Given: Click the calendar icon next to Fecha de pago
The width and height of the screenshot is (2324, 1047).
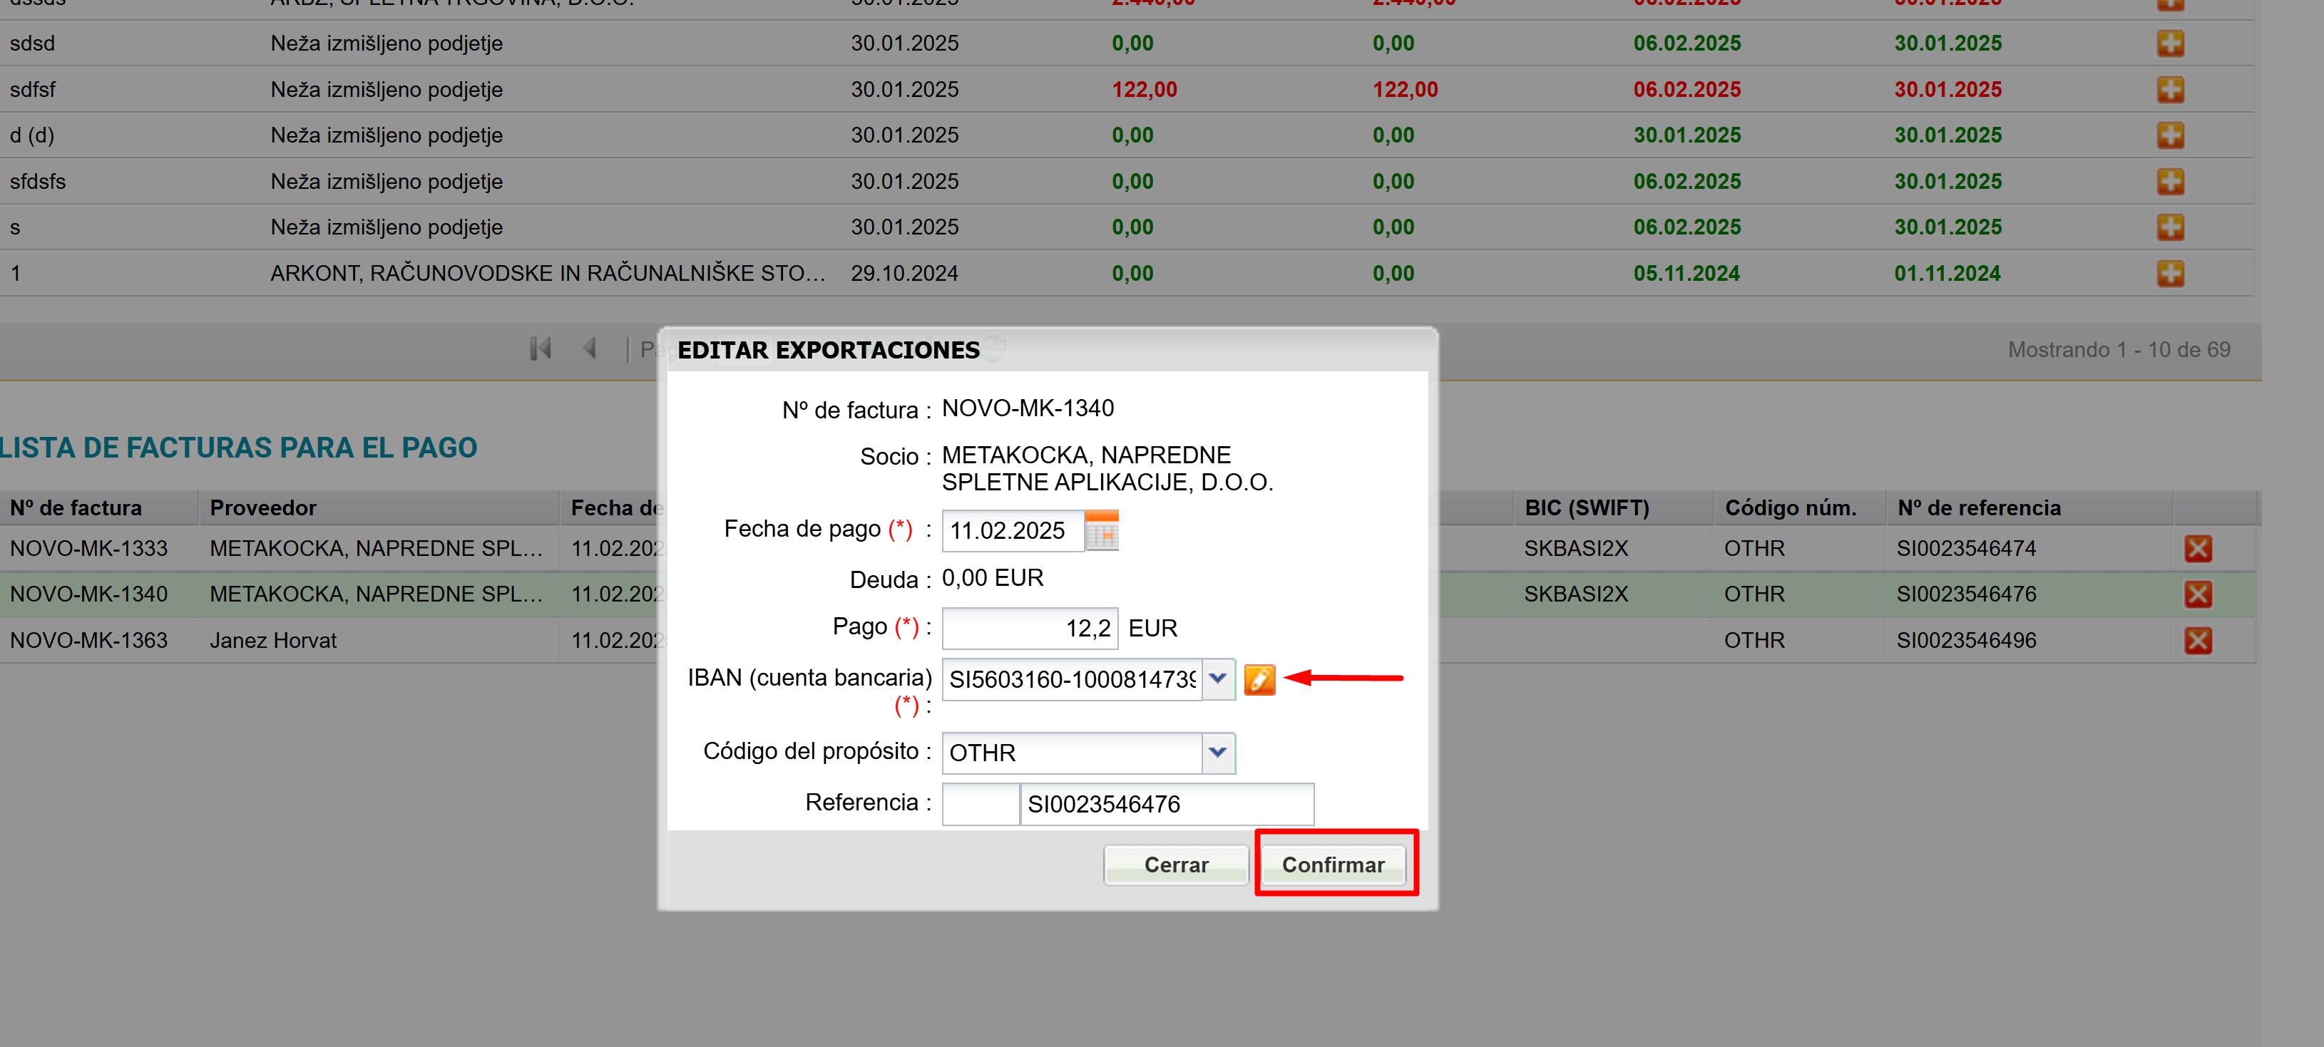Looking at the screenshot, I should click(1100, 531).
